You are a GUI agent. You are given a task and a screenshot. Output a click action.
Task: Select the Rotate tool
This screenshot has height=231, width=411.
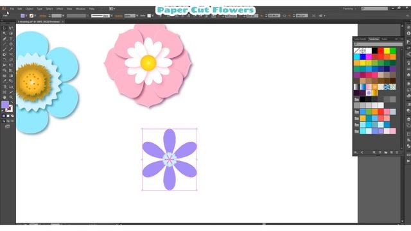click(x=4, y=60)
